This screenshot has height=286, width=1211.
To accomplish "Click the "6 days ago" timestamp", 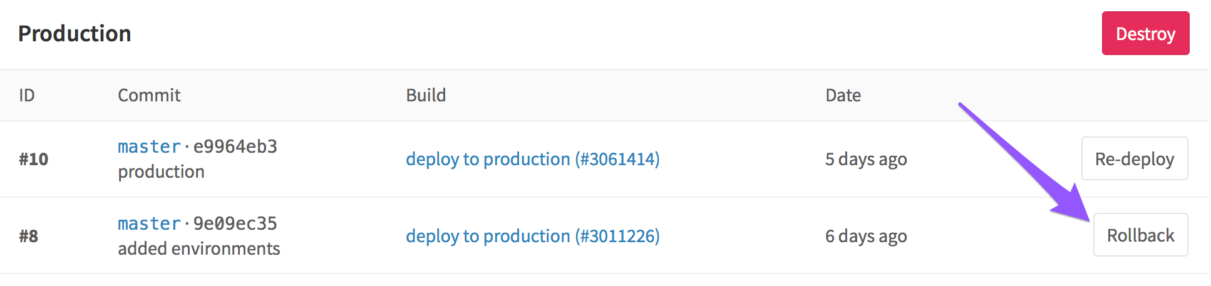I will point(865,236).
